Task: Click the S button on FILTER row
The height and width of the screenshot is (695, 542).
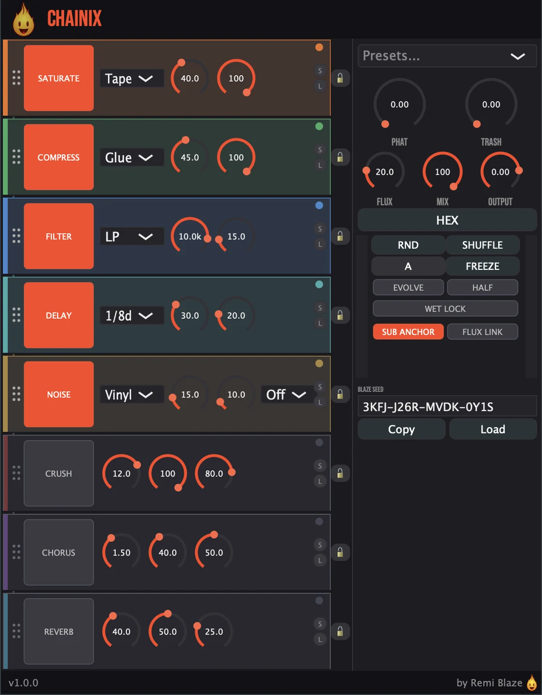Action: tap(320, 229)
